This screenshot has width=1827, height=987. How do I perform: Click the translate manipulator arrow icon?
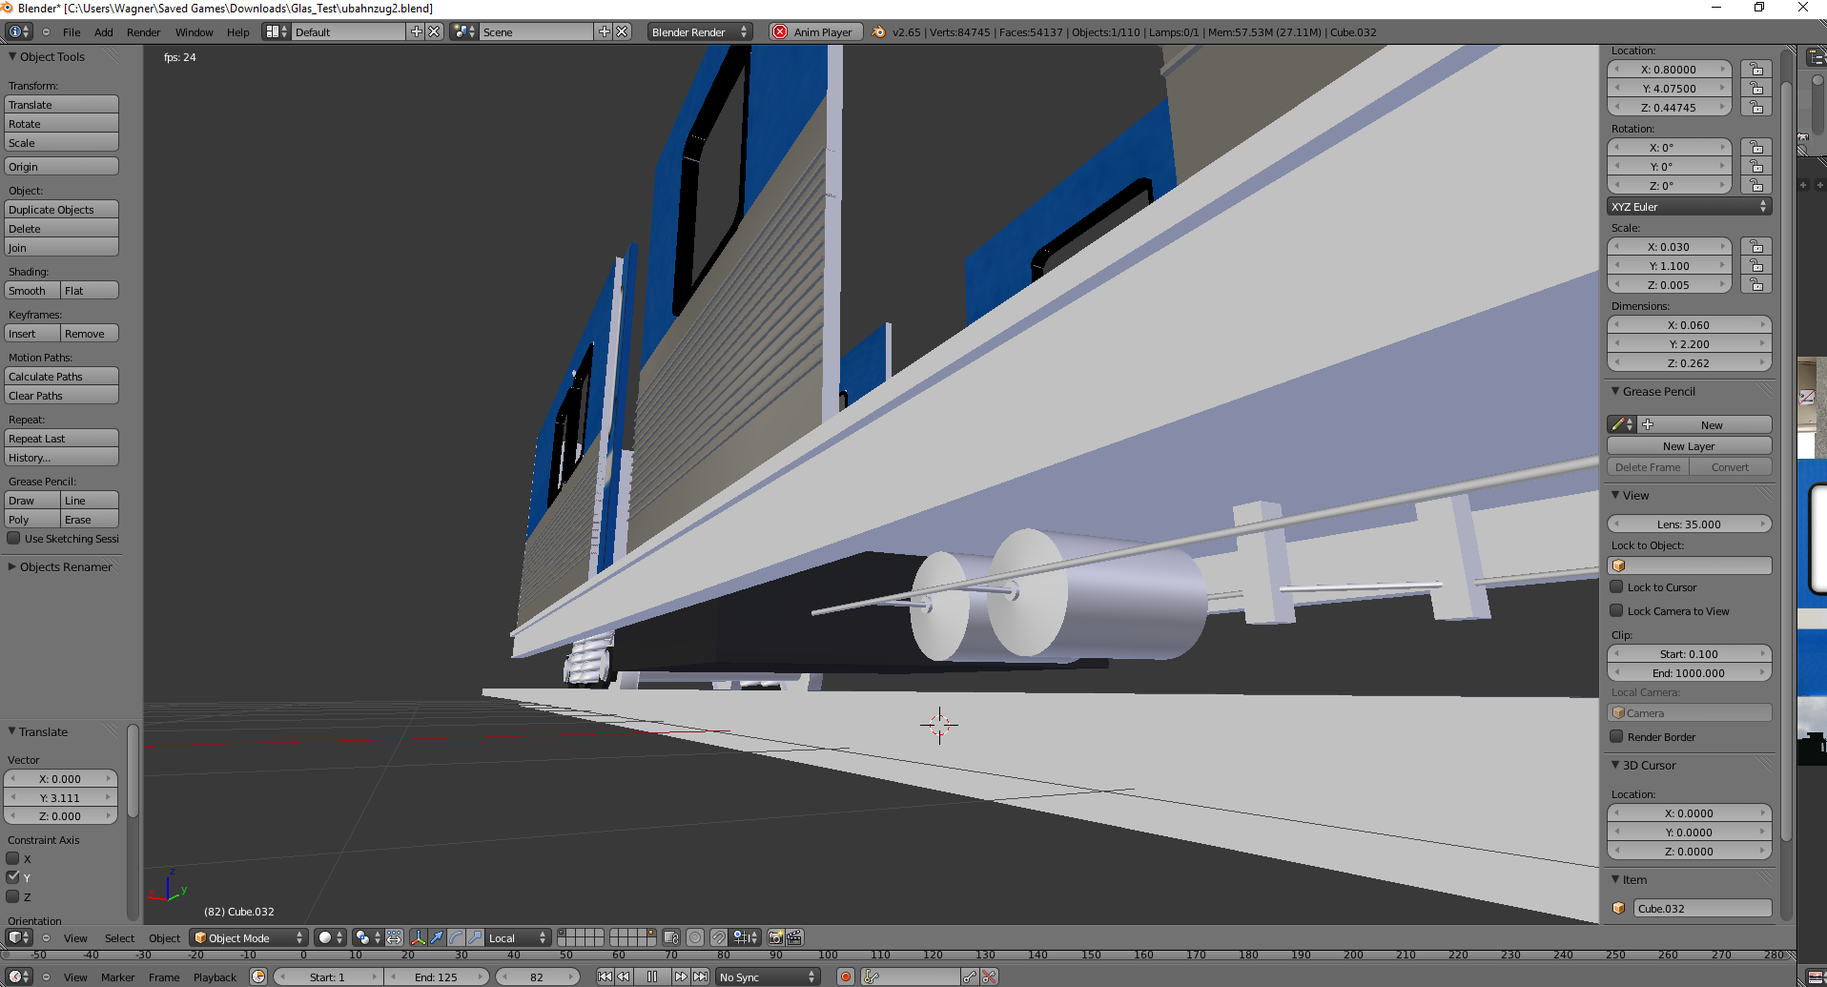coord(437,937)
